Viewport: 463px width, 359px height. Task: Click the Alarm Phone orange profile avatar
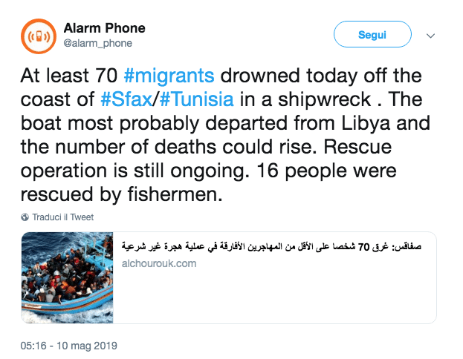(x=36, y=38)
